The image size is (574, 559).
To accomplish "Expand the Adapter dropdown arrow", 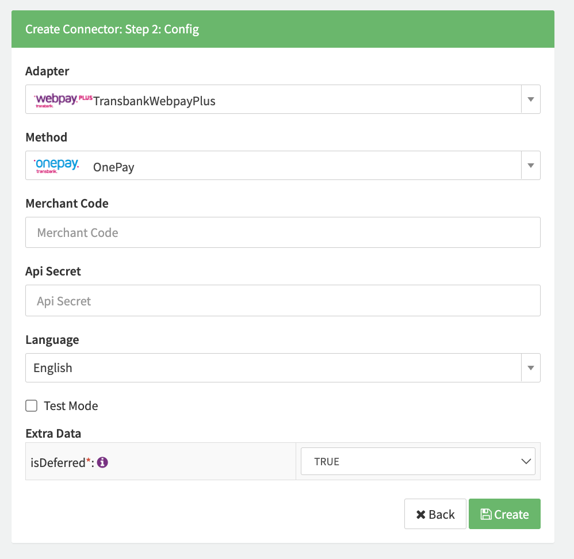I will point(530,100).
